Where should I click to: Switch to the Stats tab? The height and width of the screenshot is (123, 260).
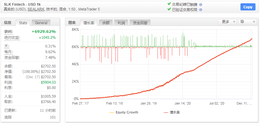[23, 23]
